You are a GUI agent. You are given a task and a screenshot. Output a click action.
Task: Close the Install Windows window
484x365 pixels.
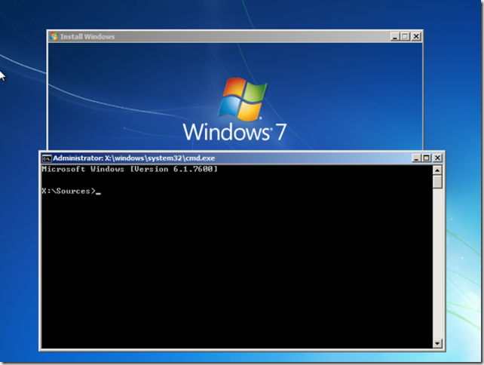pyautogui.click(x=416, y=36)
